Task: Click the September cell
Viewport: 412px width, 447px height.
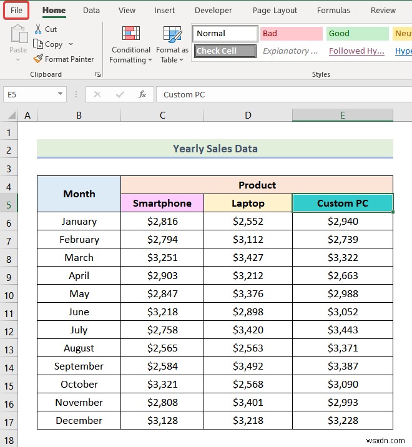Action: [x=79, y=366]
